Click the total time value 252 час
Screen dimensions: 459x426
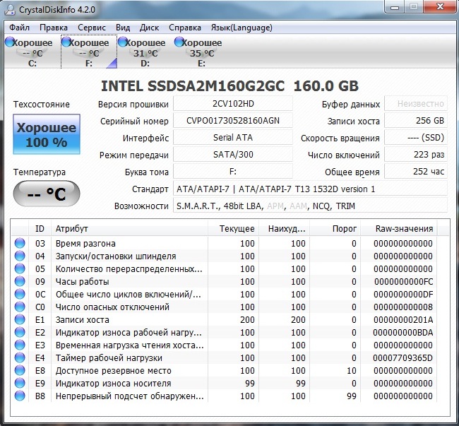point(416,172)
